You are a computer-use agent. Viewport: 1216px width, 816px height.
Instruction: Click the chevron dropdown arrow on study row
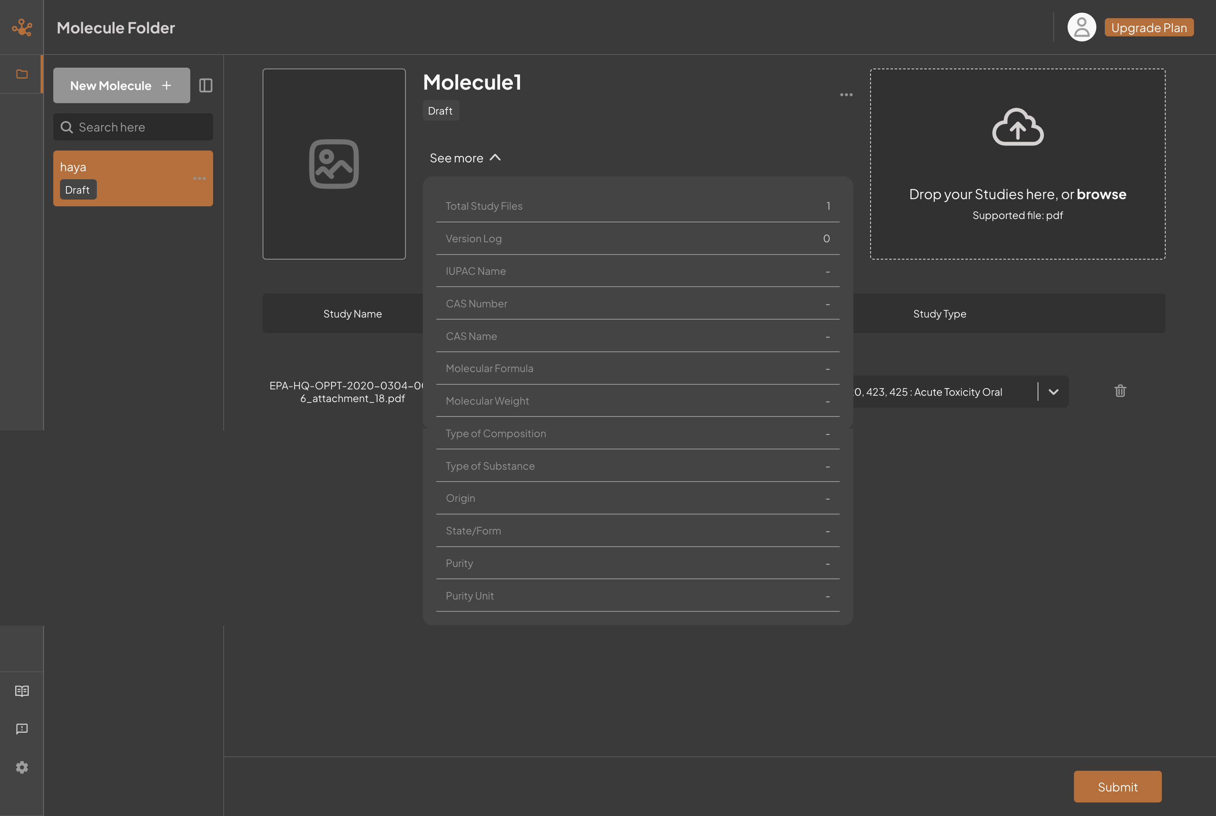[1053, 391]
